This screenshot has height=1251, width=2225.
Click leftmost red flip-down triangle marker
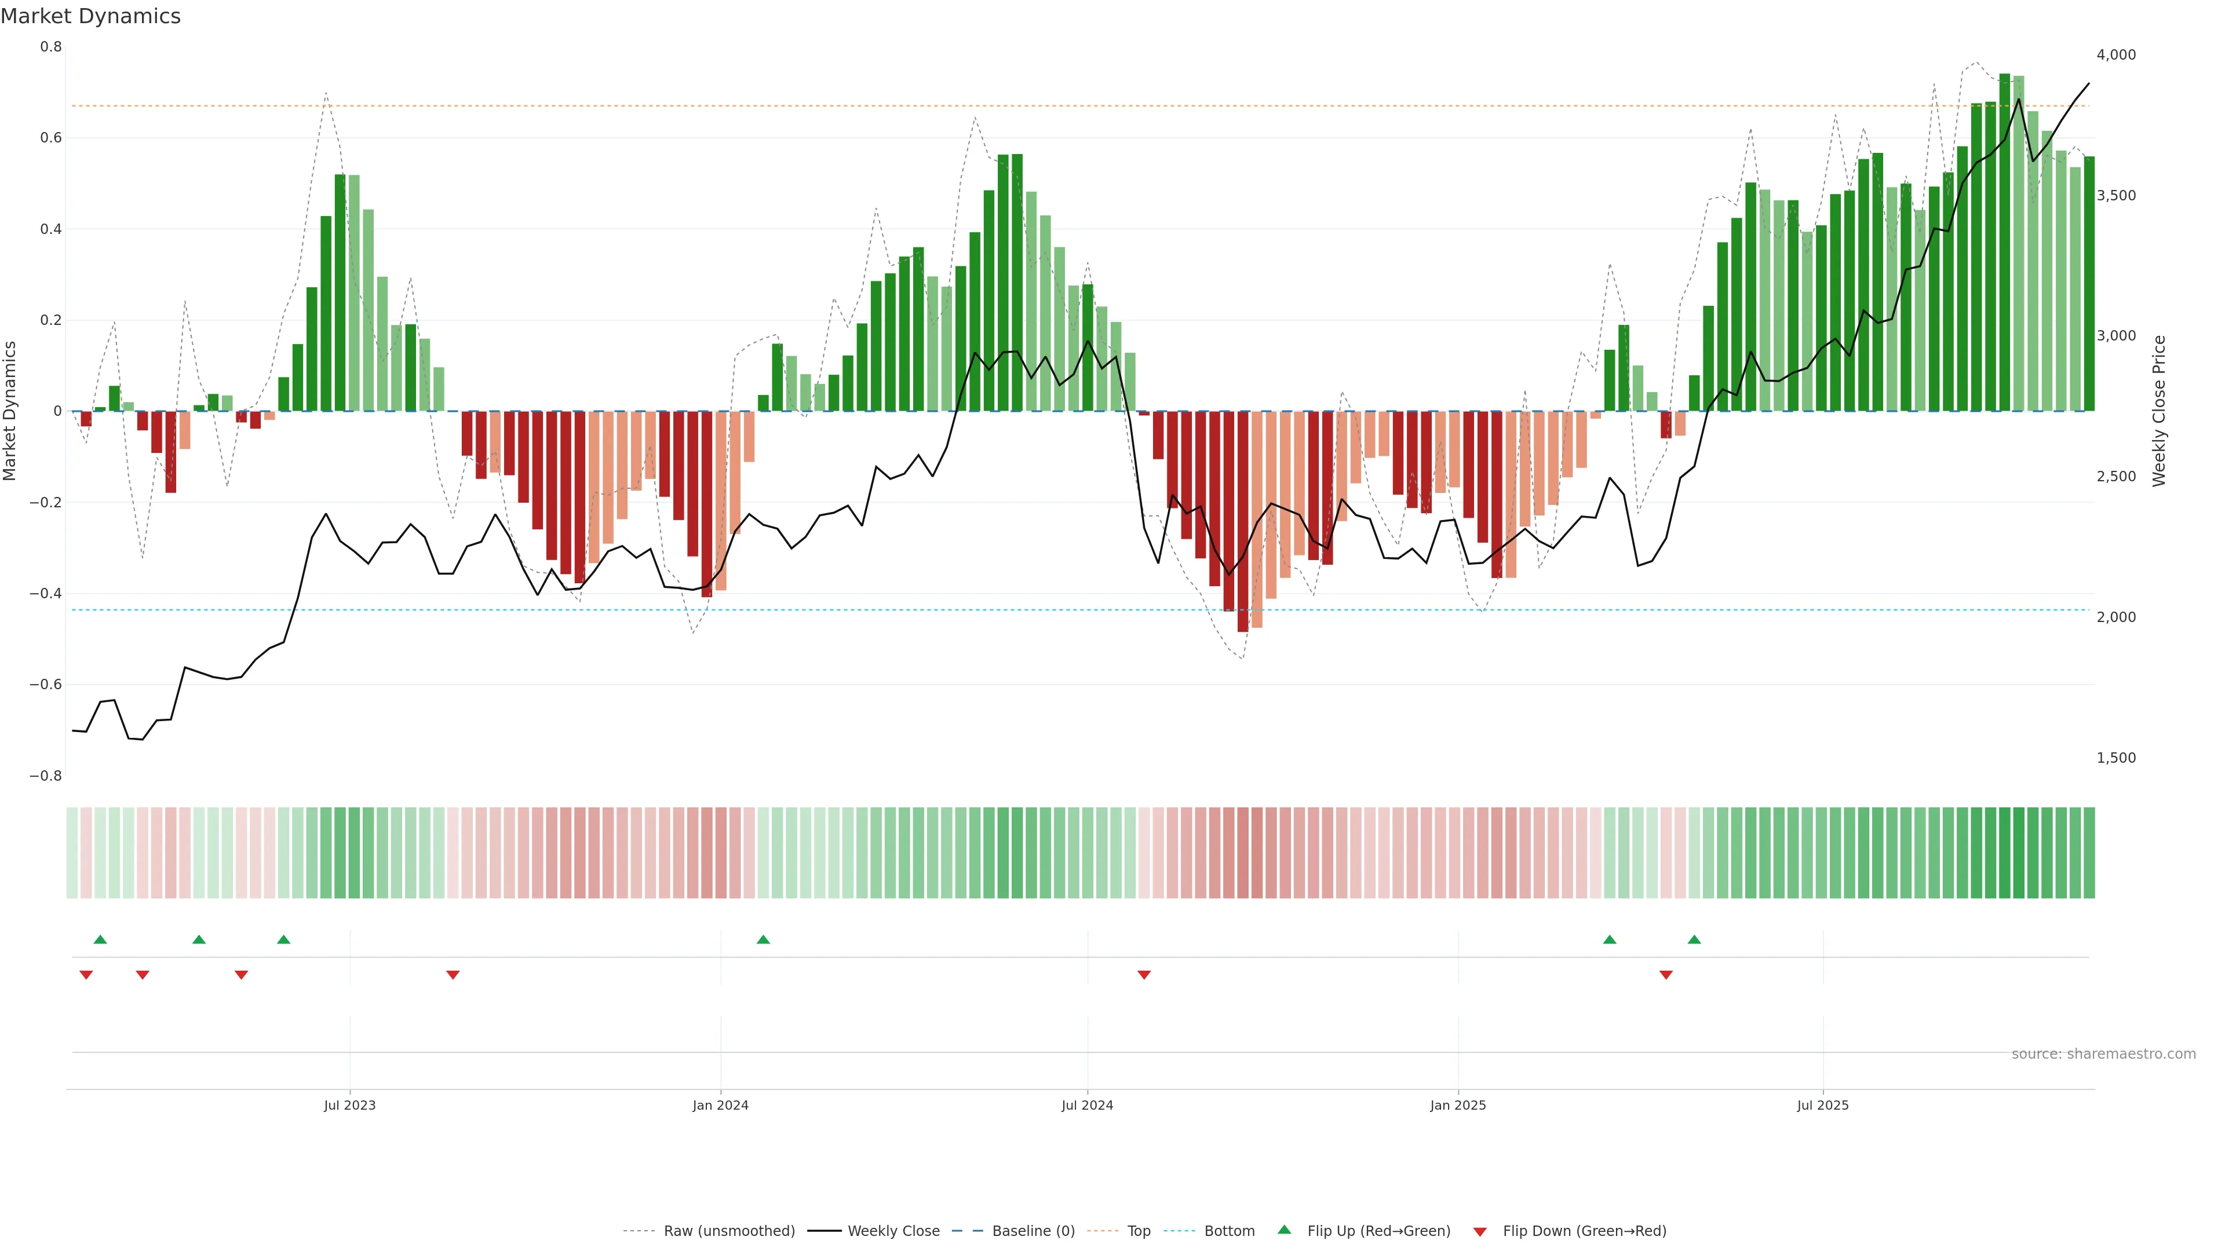86,975
